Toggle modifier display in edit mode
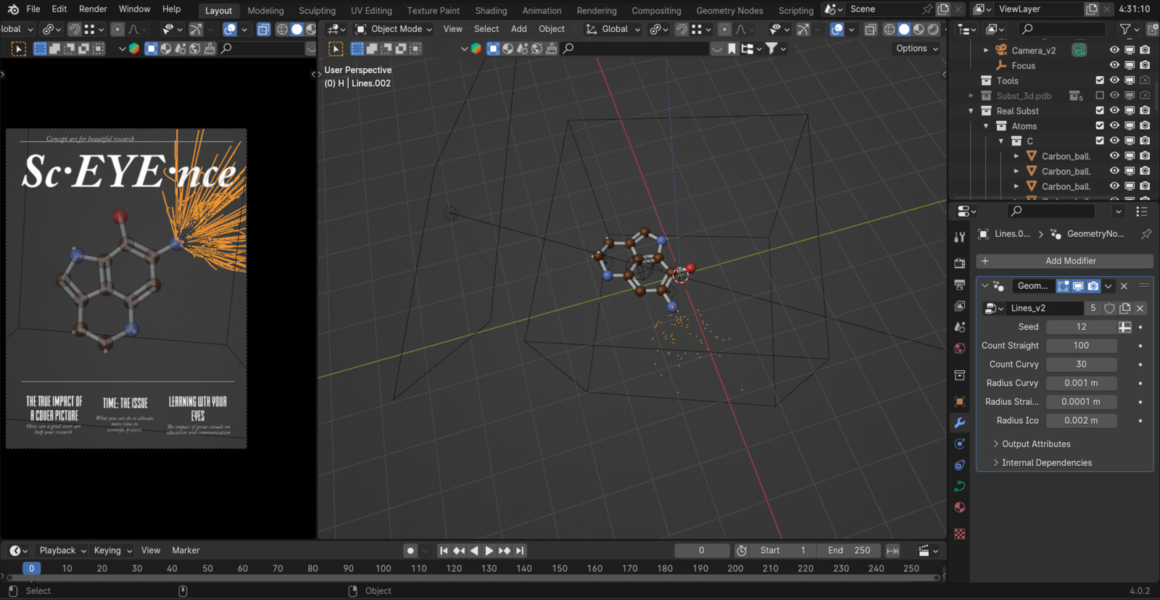1160x600 pixels. [1064, 286]
